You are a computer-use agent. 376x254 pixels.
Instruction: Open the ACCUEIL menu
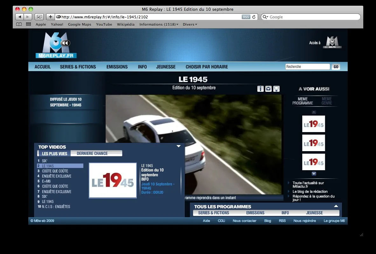click(x=43, y=67)
